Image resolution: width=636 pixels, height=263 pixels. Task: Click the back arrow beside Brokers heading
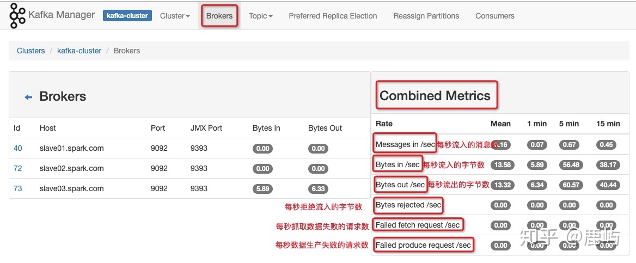pyautogui.click(x=28, y=97)
